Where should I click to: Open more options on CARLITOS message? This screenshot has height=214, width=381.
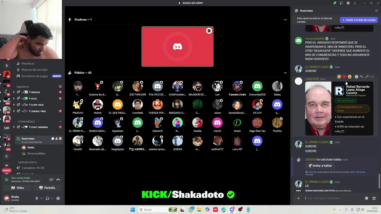pos(372,77)
